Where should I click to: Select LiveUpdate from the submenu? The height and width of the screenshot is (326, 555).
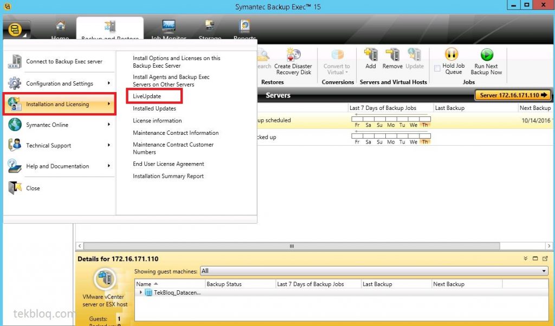click(x=147, y=96)
